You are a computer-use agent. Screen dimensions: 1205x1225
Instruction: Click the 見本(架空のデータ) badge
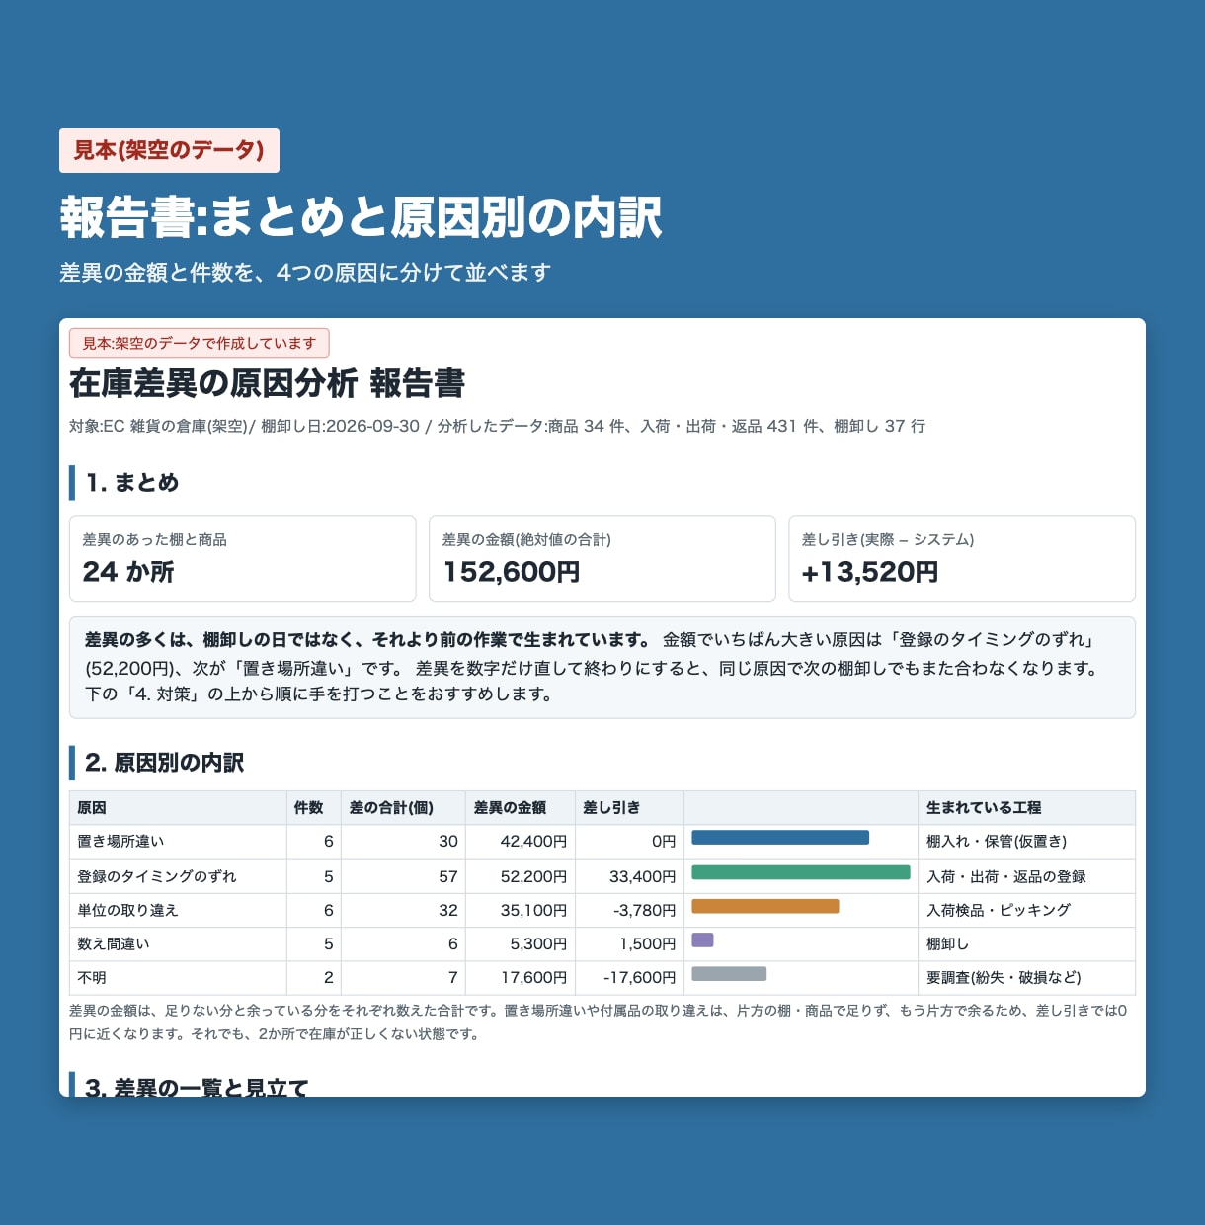point(169,150)
